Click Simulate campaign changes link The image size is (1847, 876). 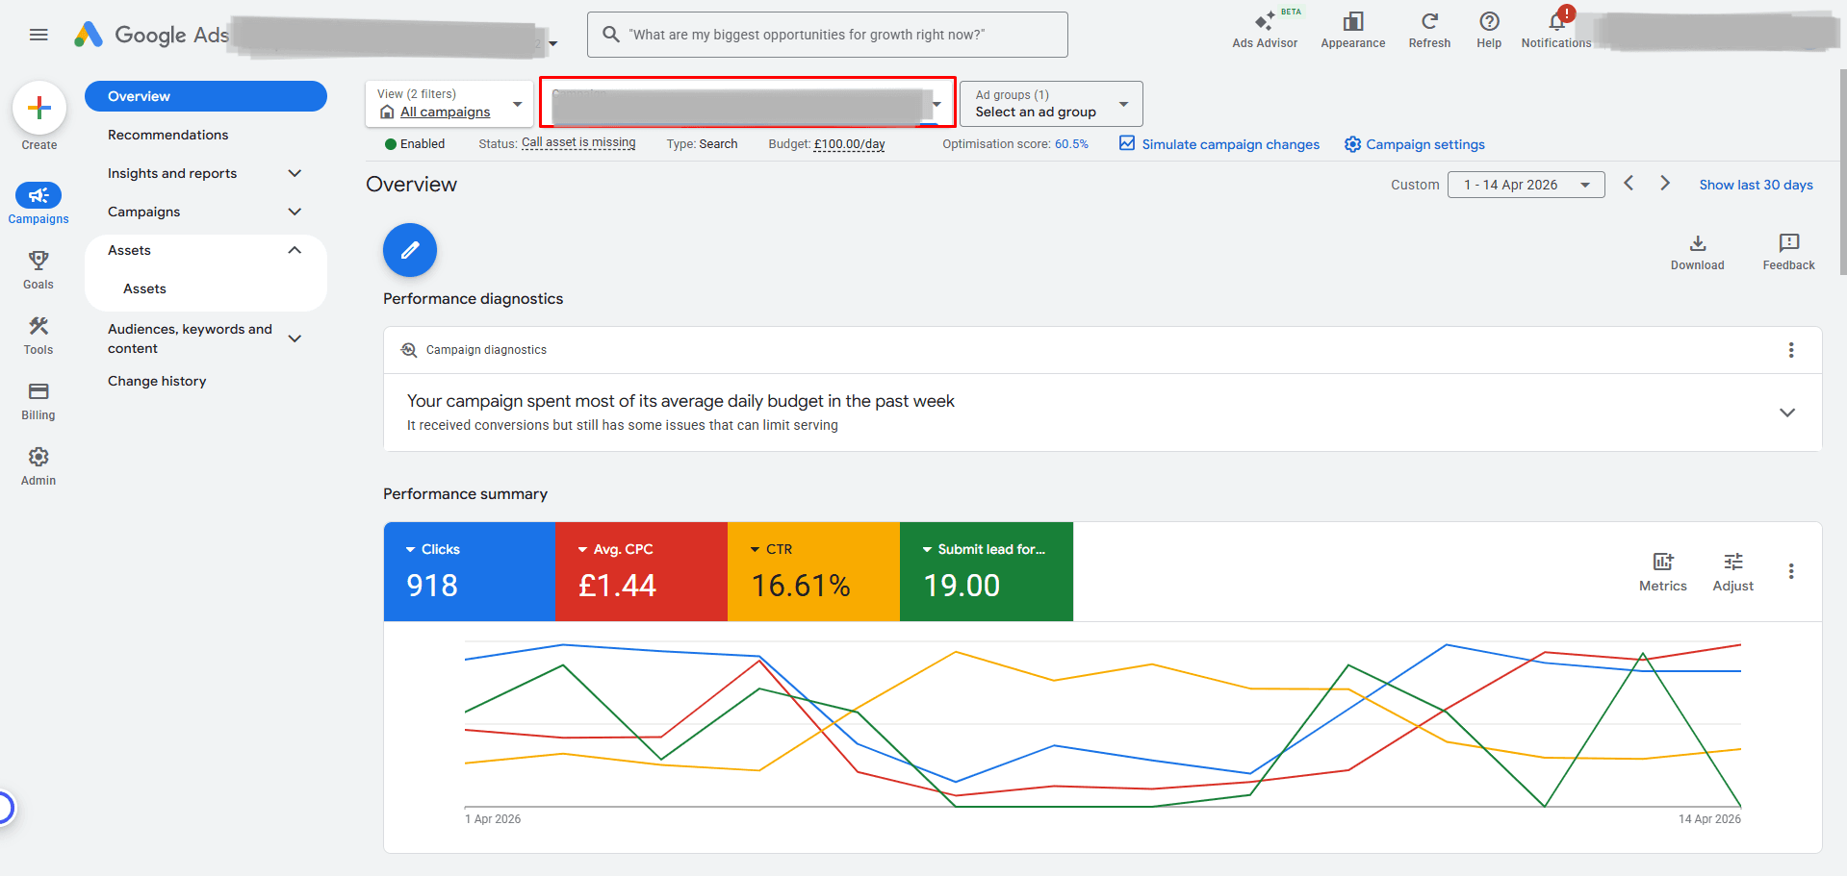[x=1219, y=144]
